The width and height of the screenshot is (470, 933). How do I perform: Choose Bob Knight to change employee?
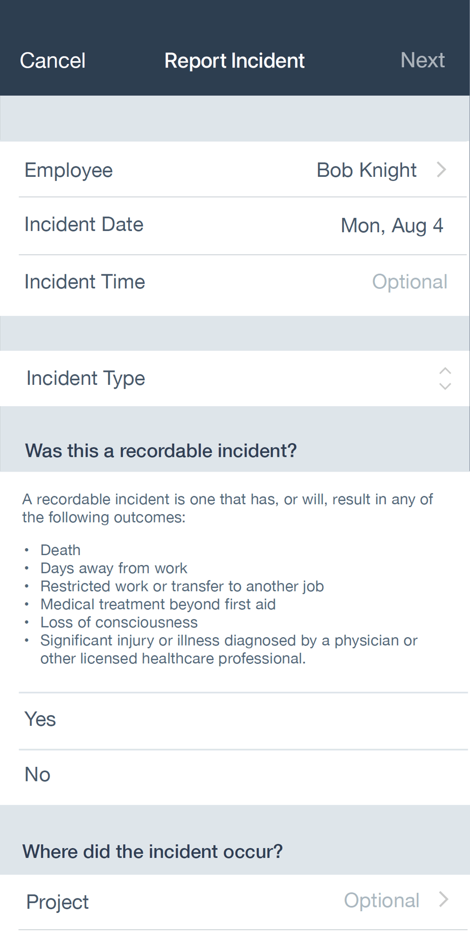coord(366,170)
